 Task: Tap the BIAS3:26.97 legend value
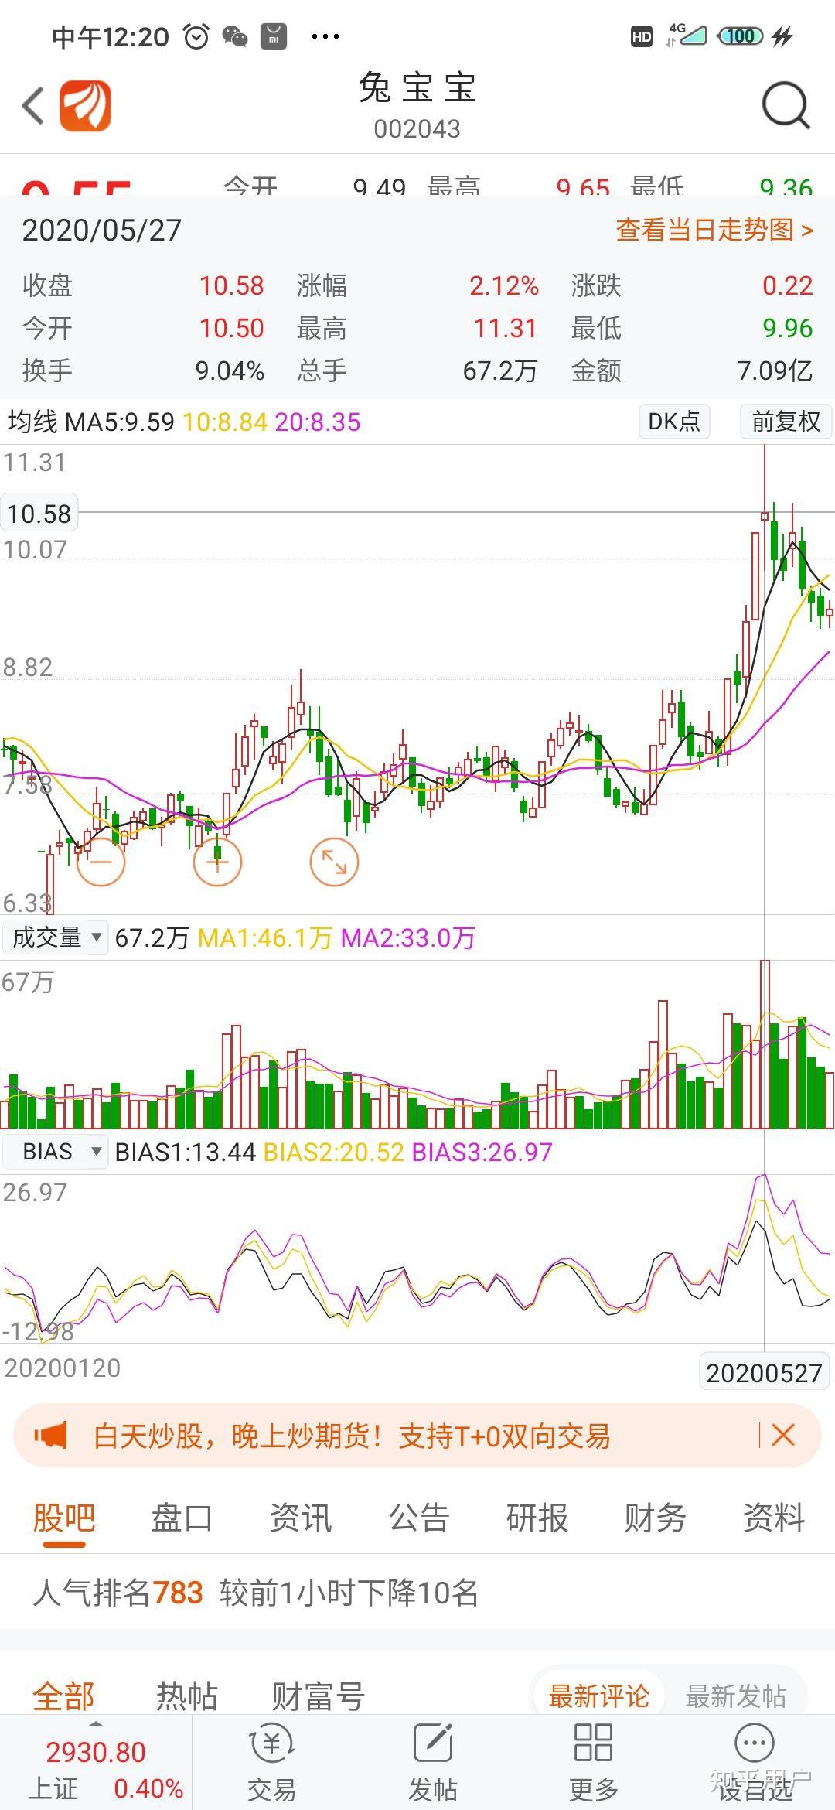click(x=482, y=1153)
